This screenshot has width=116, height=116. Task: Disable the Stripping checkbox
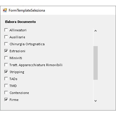point(6,72)
